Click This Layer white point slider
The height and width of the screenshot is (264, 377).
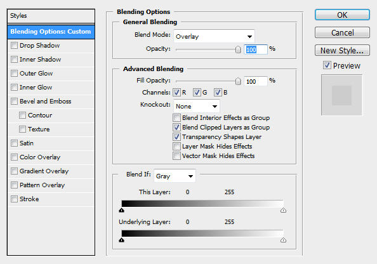coord(283,211)
